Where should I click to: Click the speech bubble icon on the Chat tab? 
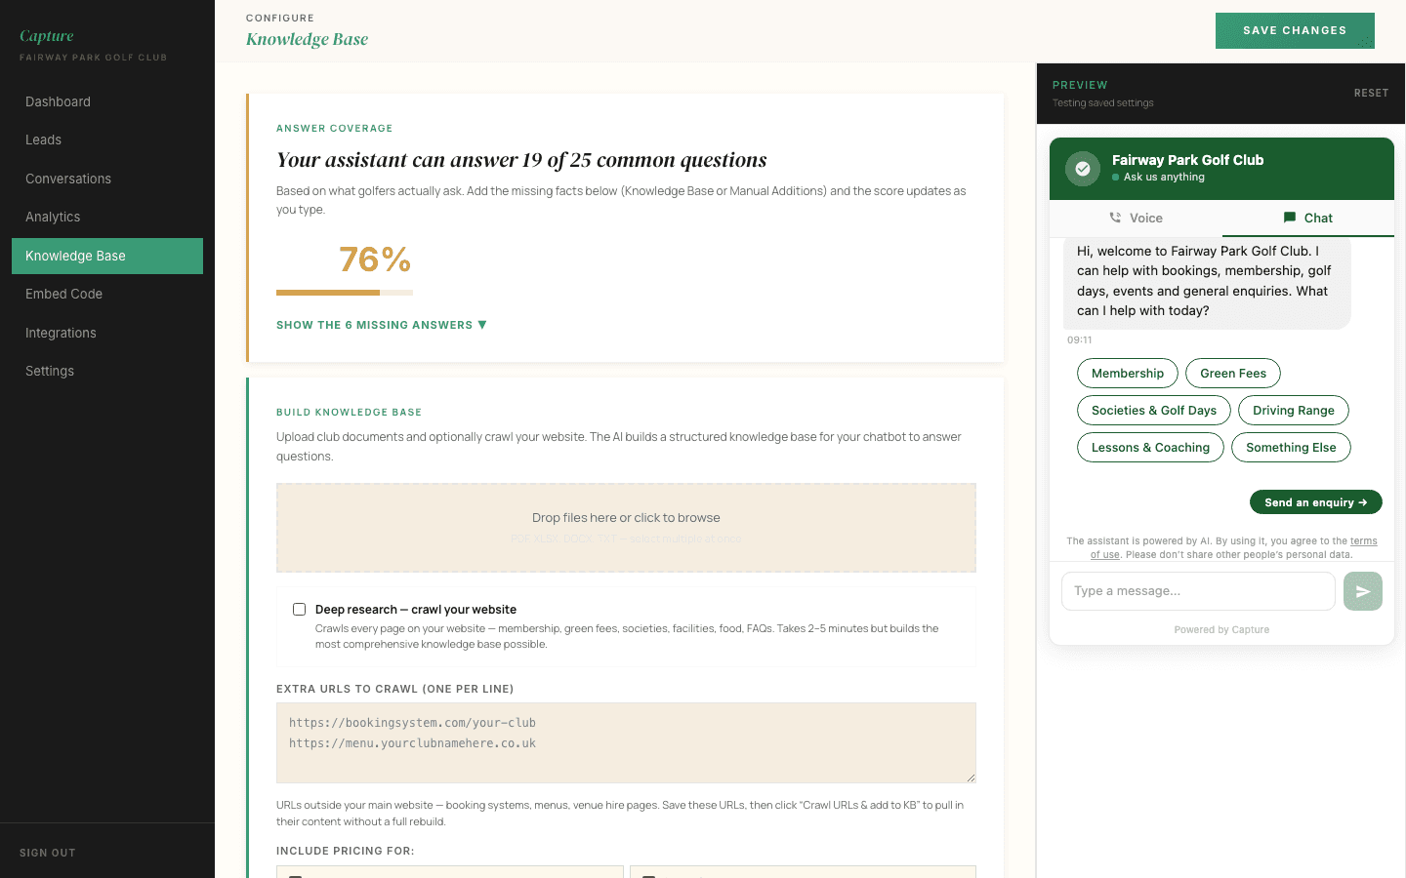point(1290,218)
